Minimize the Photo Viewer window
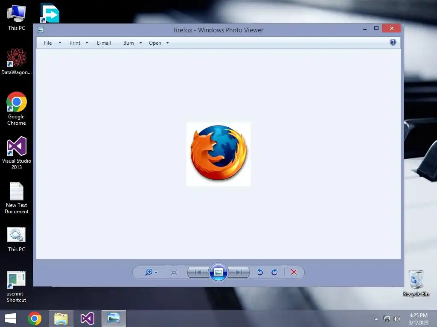The width and height of the screenshot is (437, 327). point(365,29)
